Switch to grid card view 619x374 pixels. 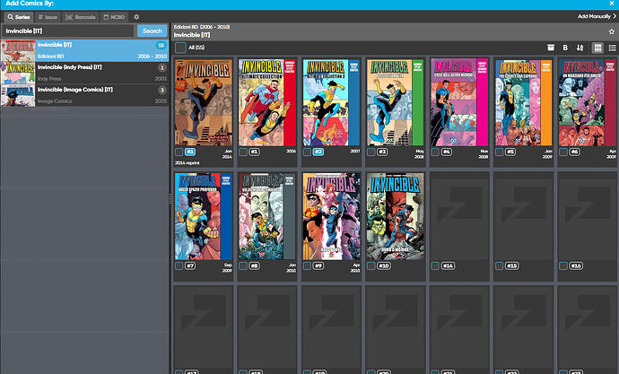597,48
